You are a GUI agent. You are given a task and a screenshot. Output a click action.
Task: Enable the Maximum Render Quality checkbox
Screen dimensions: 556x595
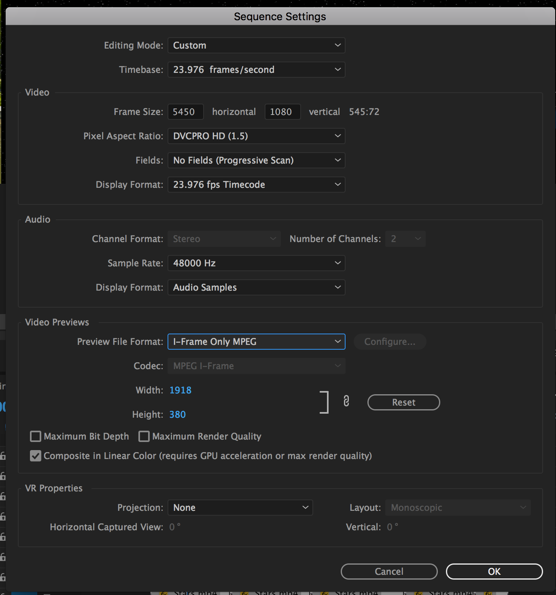point(144,436)
